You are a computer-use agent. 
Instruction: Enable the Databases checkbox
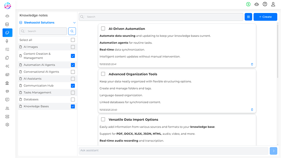click(73, 99)
